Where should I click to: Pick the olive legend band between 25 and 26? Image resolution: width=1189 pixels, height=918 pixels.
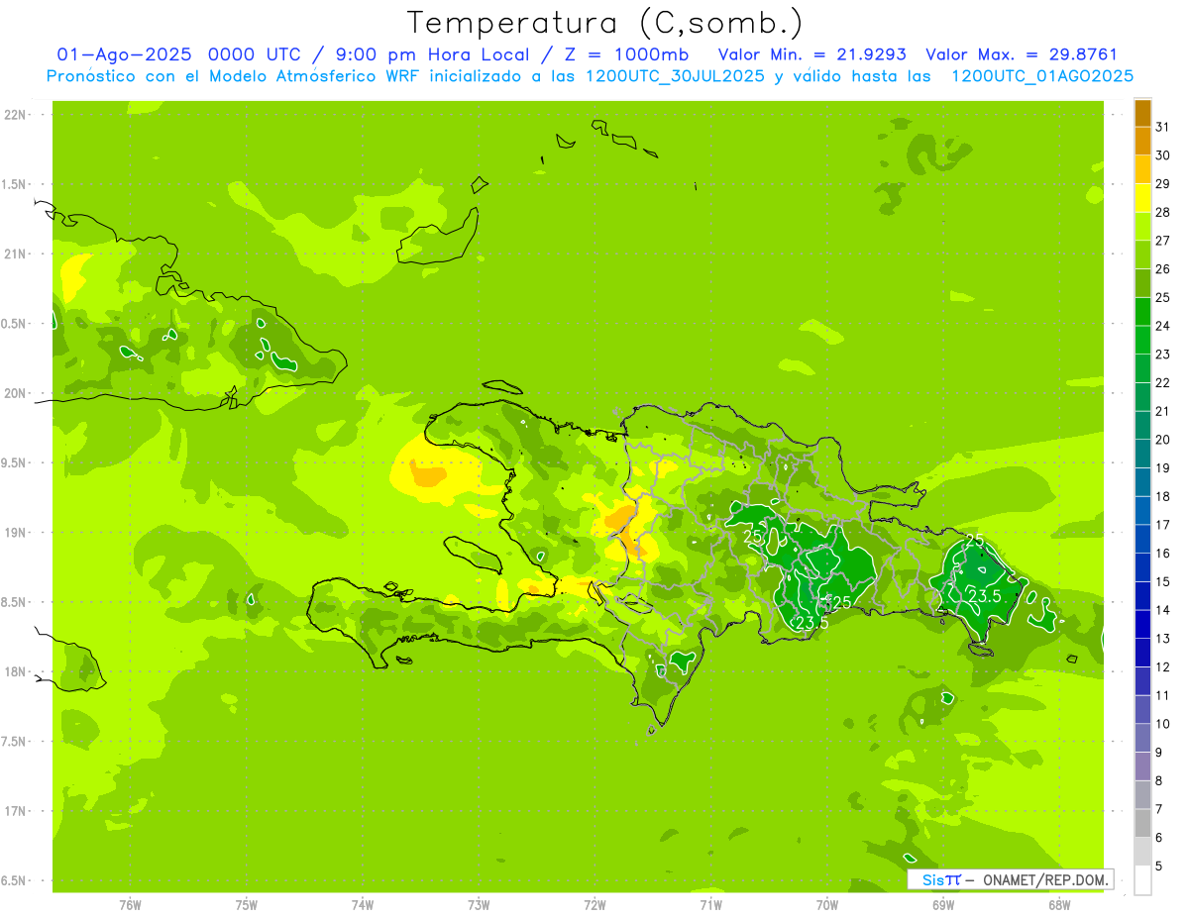1142,283
